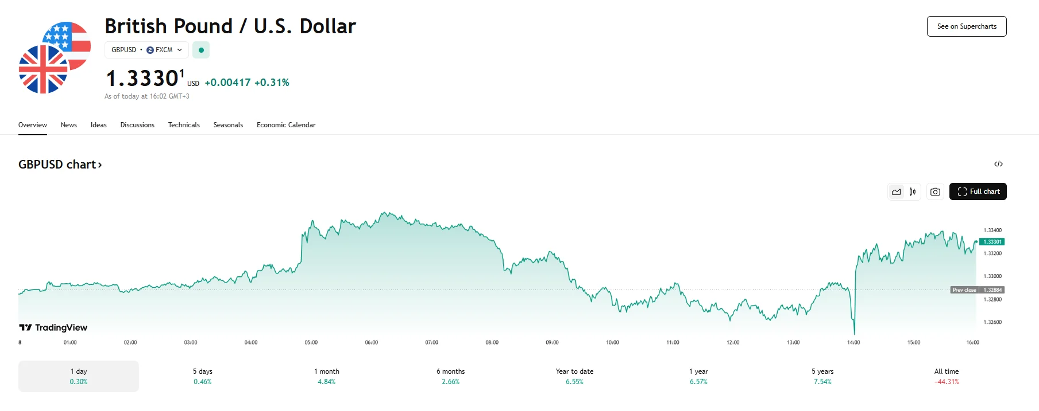This screenshot has height=411, width=1039.
Task: Switch to area chart style
Action: pos(896,192)
